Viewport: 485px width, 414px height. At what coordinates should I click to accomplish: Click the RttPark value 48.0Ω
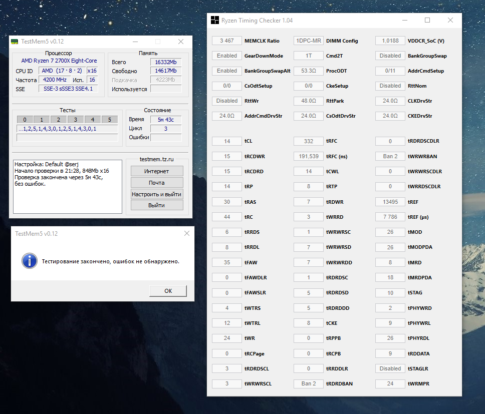[x=308, y=101]
